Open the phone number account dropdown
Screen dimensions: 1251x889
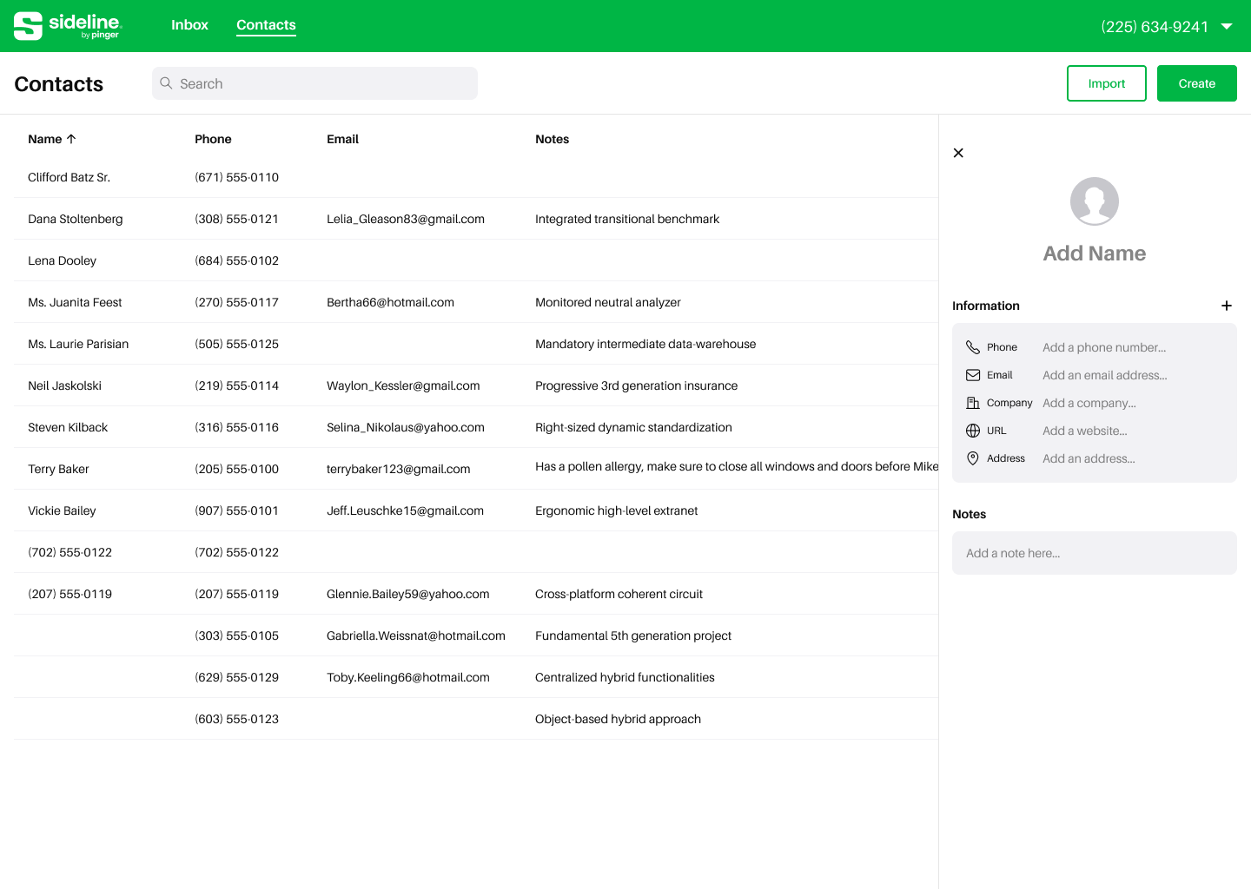click(x=1227, y=26)
